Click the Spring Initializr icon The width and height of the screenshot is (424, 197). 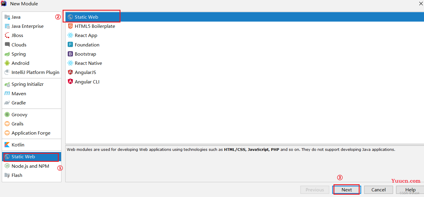tap(7, 84)
